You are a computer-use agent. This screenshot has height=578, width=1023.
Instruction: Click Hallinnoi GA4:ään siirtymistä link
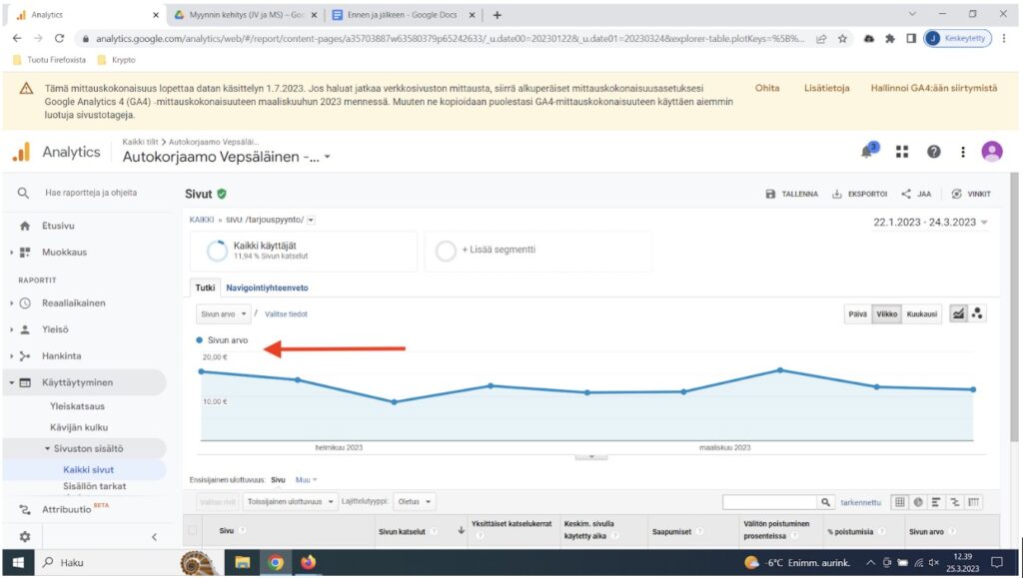pyautogui.click(x=934, y=88)
